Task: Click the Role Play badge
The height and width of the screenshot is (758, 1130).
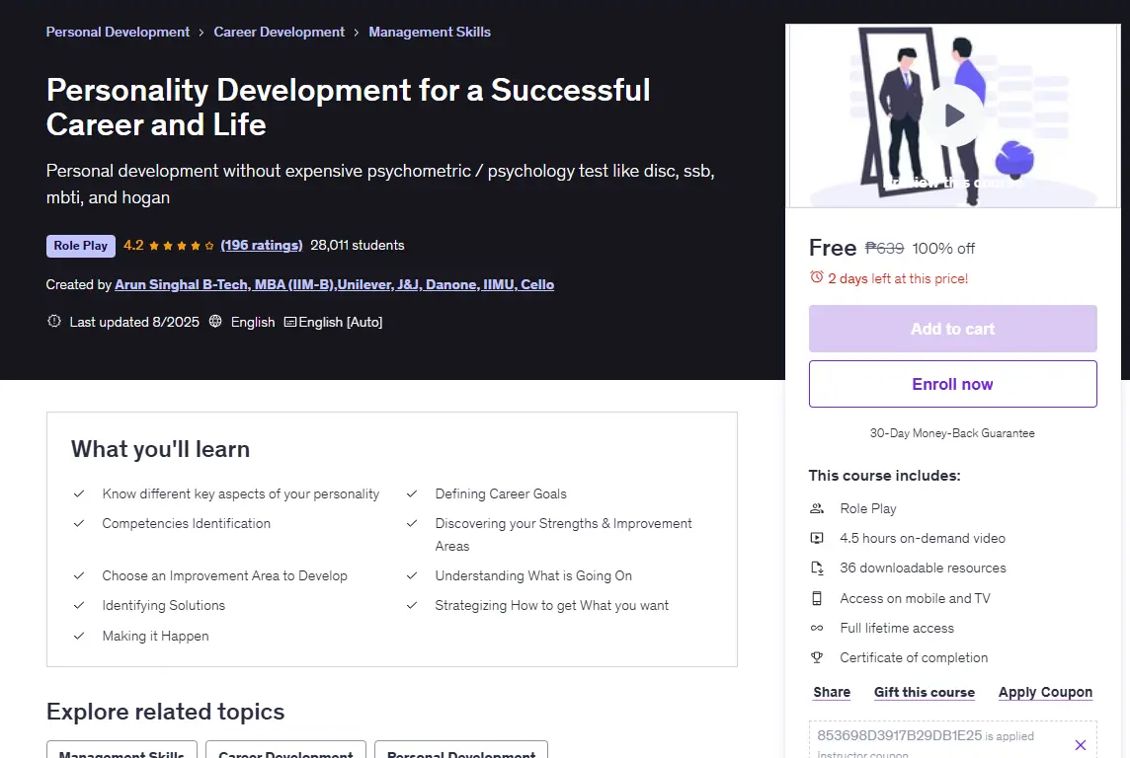Action: [x=81, y=246]
